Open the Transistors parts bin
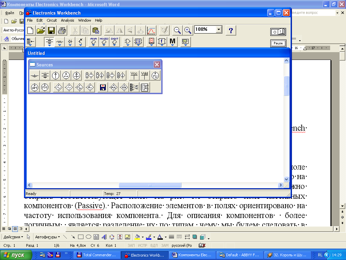346x260 pixels. click(x=80, y=42)
